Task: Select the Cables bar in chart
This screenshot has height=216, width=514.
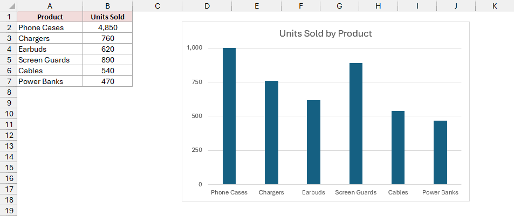Action: [398, 148]
